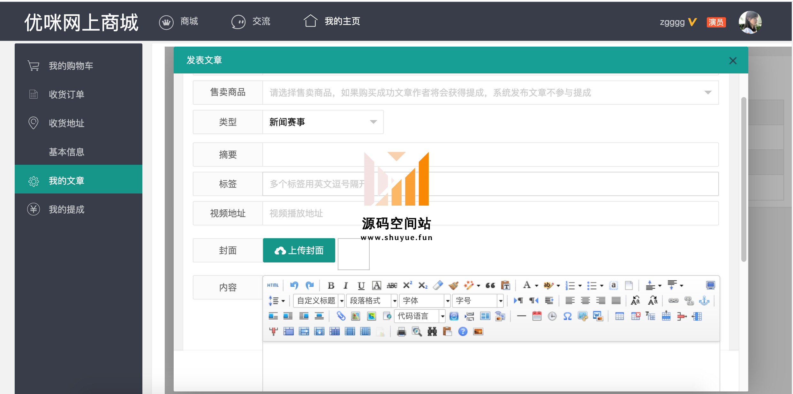Open the 类型 dropdown showing 新闻赛事

[322, 122]
